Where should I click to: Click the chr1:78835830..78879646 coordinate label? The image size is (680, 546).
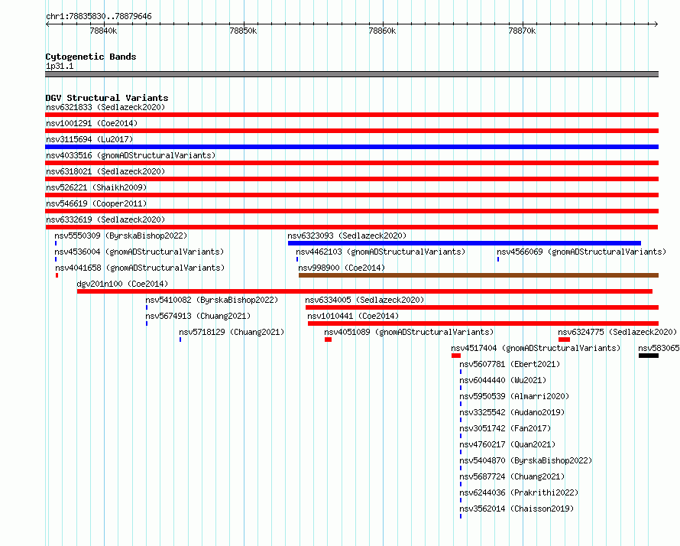[x=99, y=16]
